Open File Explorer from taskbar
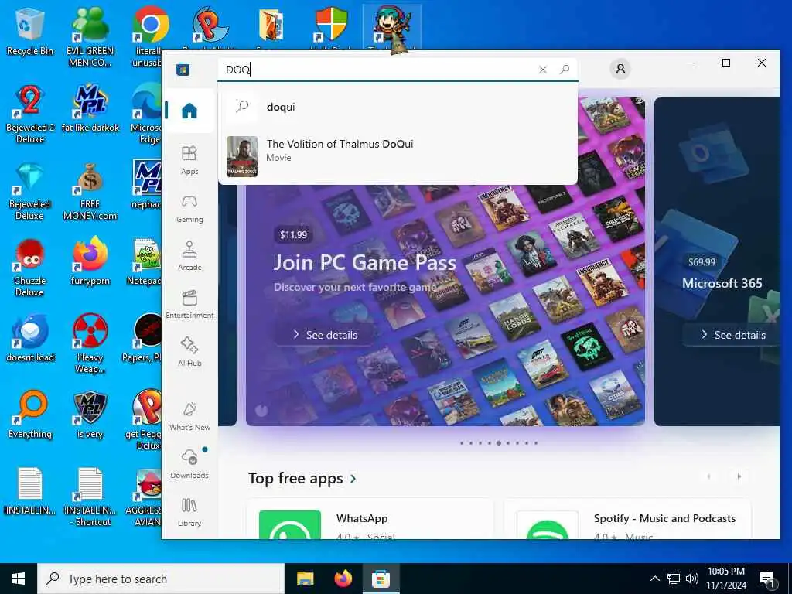The image size is (792, 594). click(x=305, y=579)
